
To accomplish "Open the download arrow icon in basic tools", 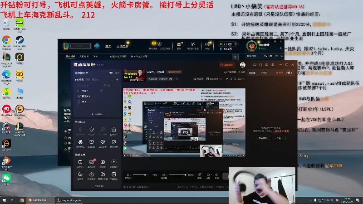I will click(114, 162).
